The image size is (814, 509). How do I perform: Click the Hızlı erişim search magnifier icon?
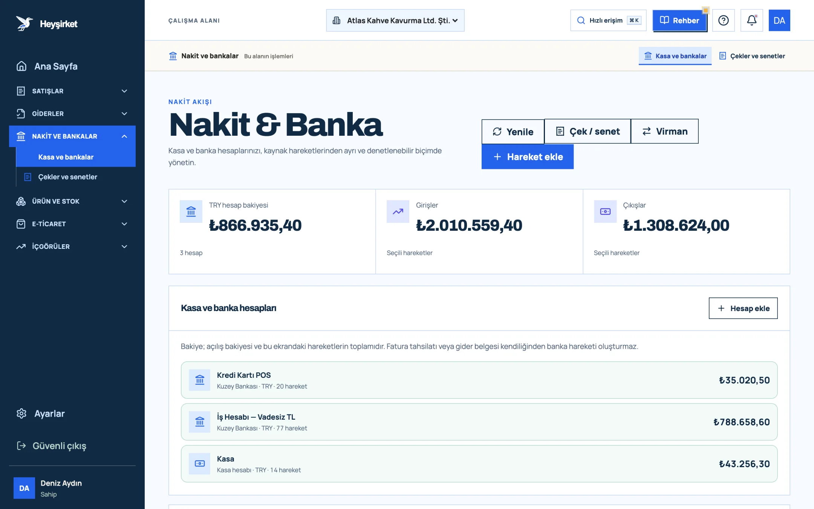pyautogui.click(x=581, y=20)
